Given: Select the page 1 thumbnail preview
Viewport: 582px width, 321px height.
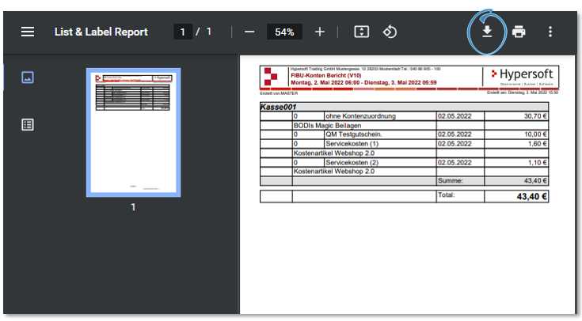Looking at the screenshot, I should click(133, 131).
